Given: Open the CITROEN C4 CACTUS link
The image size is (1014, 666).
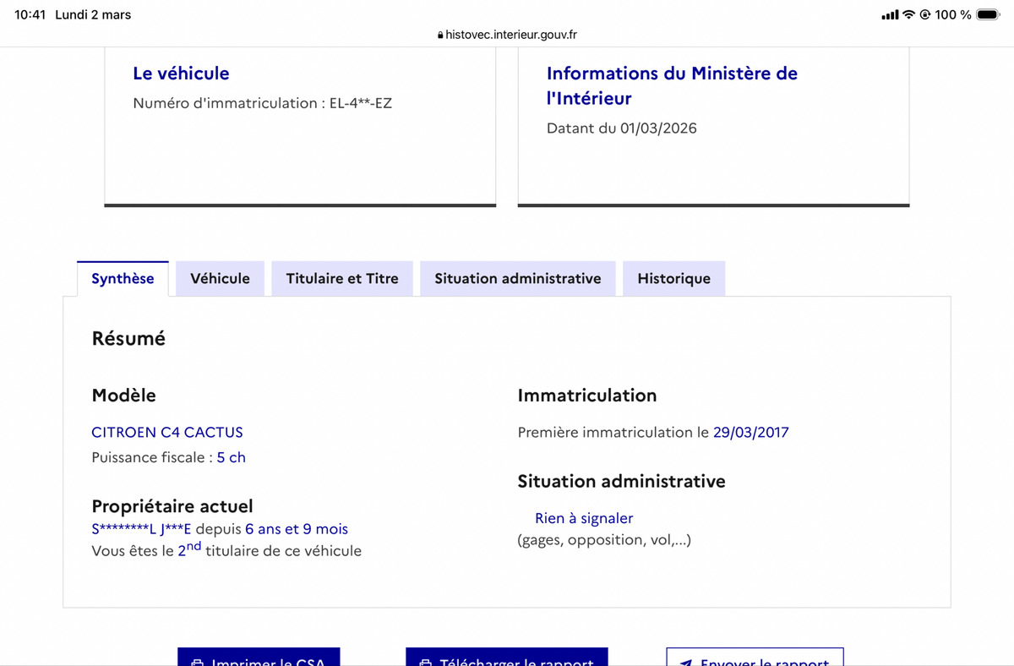Looking at the screenshot, I should (x=166, y=432).
